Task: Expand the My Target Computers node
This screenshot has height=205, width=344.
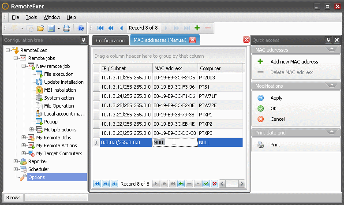Action: pyautogui.click(x=23, y=153)
